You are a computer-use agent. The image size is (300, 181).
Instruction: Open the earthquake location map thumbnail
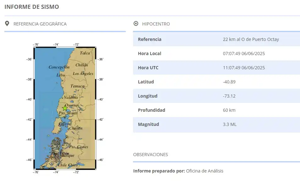tap(65, 108)
